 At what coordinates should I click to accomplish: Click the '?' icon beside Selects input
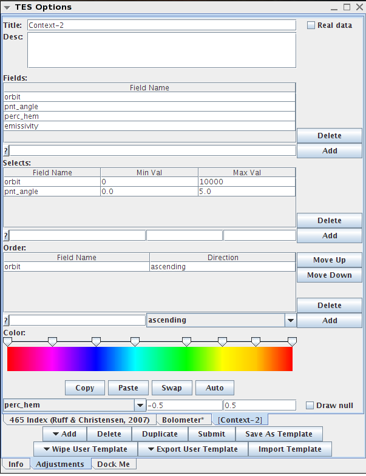6,236
